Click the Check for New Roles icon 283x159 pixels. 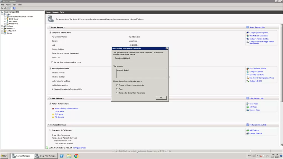tap(248, 75)
